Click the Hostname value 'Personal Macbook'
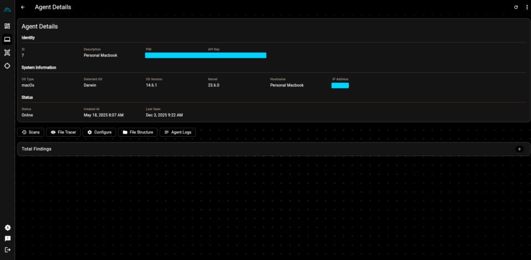The height and width of the screenshot is (260, 531). coord(287,85)
